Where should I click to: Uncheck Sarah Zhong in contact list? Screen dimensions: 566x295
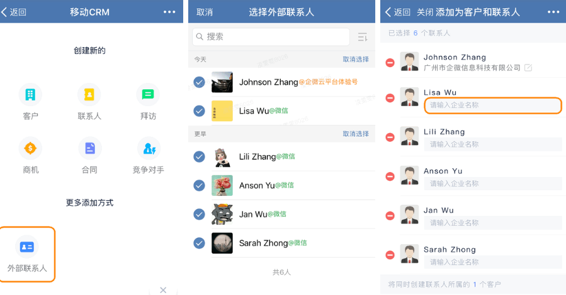click(x=199, y=243)
